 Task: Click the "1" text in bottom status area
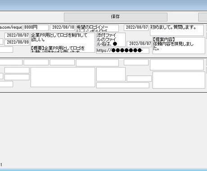pos(1,165)
